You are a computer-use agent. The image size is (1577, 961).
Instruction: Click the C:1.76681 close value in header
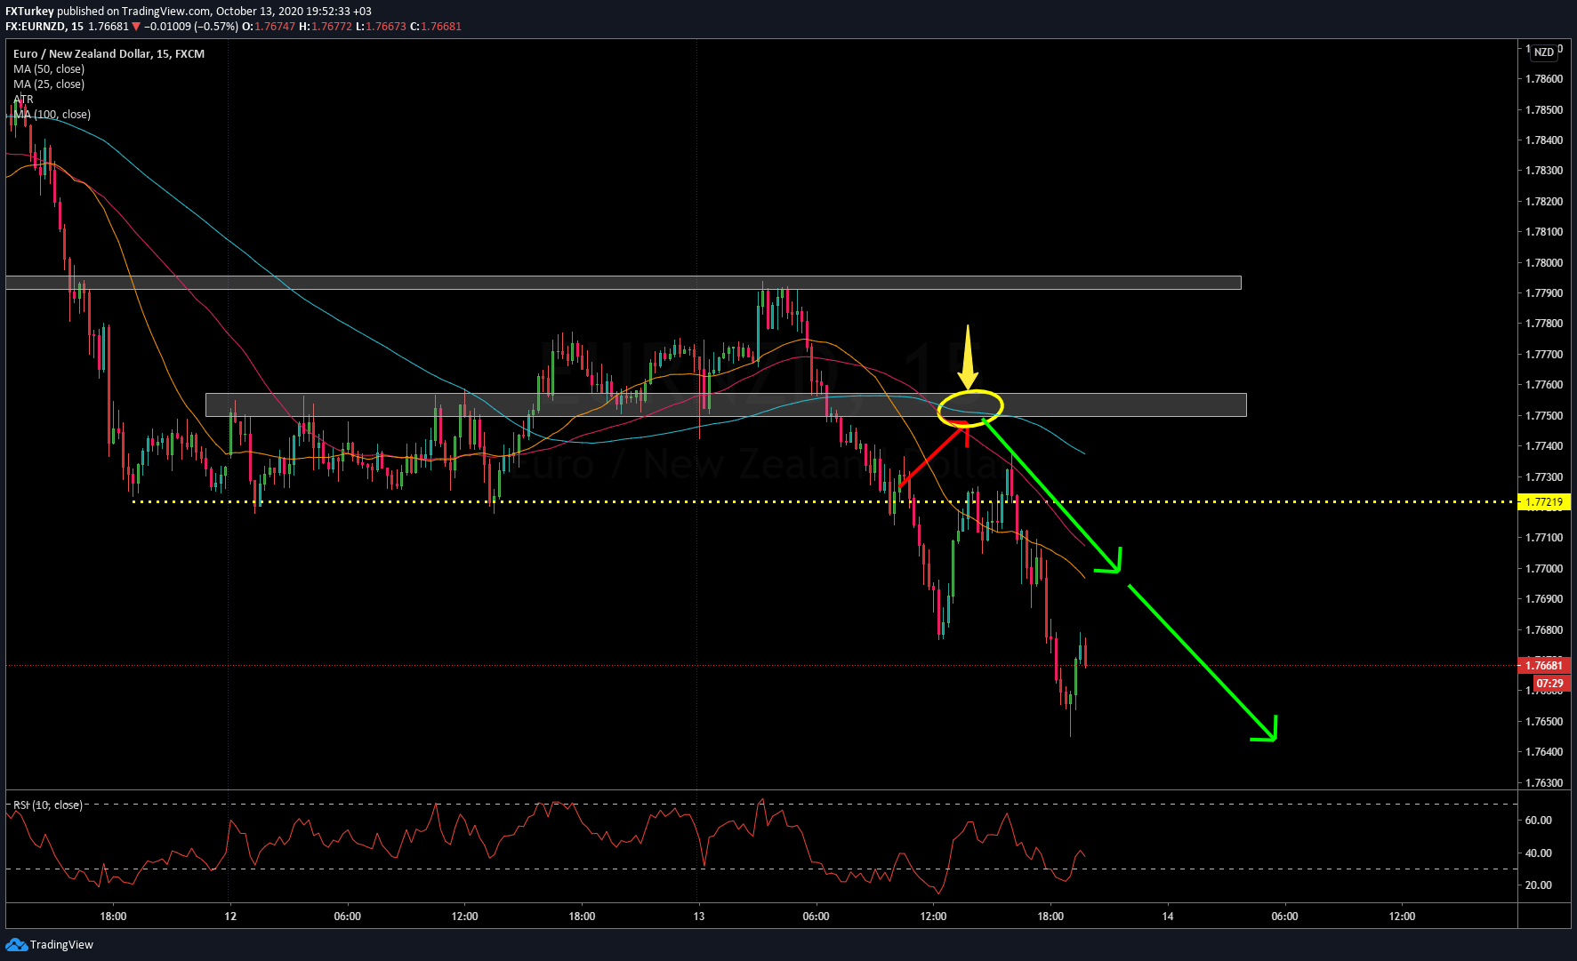436,27
